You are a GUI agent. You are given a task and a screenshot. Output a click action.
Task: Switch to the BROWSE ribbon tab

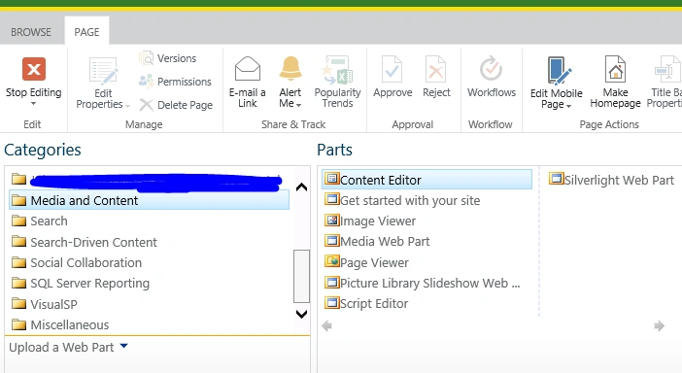(x=31, y=32)
